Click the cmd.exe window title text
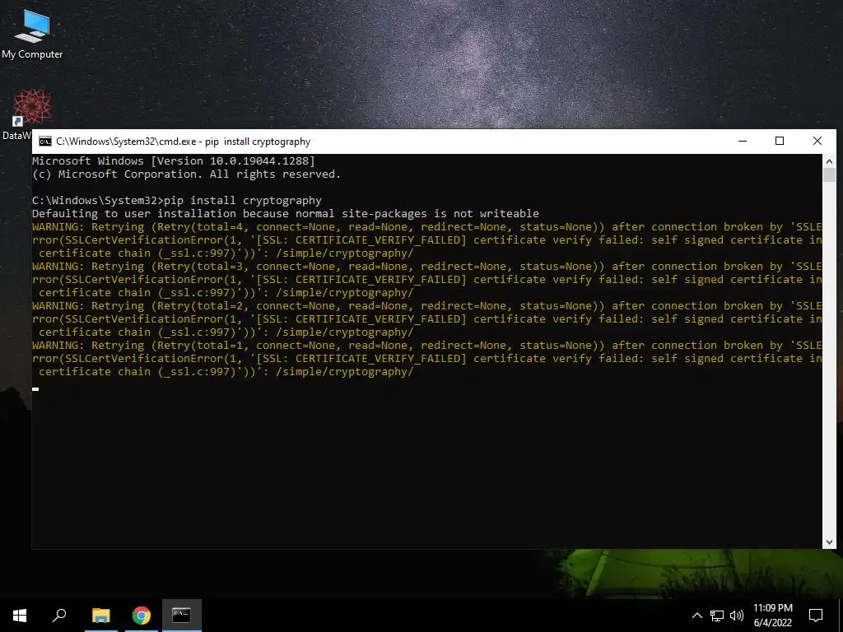This screenshot has height=632, width=843. (x=184, y=142)
